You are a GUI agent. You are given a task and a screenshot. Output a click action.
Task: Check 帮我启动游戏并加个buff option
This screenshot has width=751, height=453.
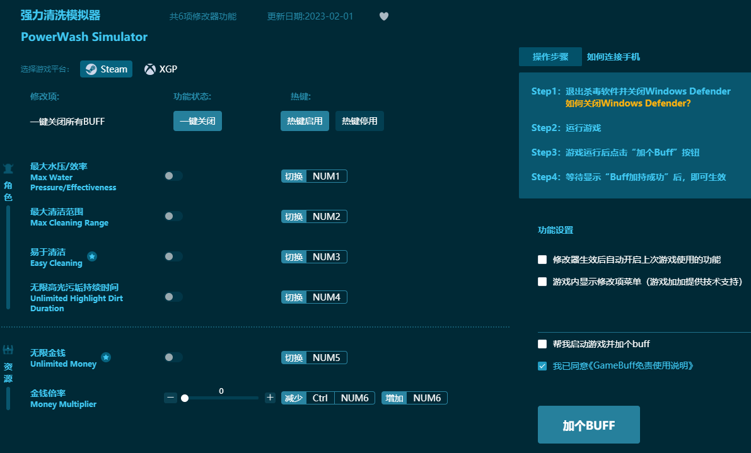(x=542, y=344)
